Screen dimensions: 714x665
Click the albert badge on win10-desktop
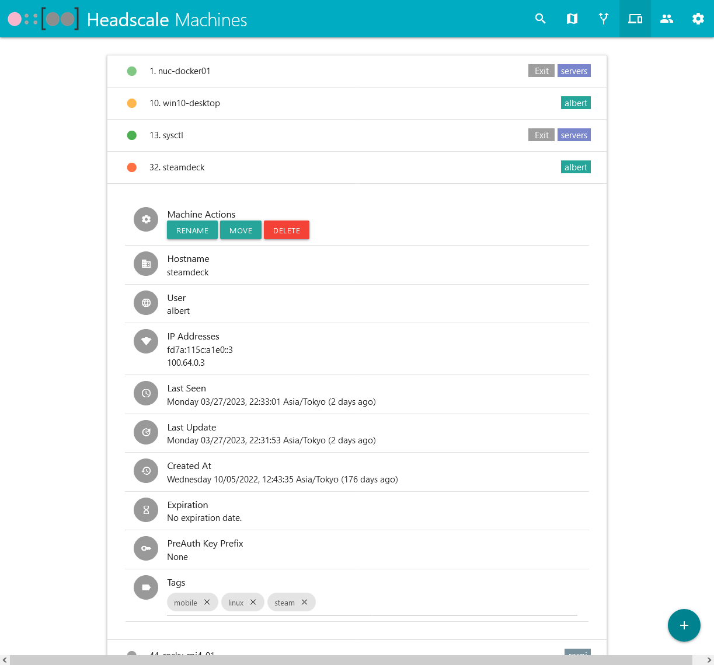click(x=576, y=103)
